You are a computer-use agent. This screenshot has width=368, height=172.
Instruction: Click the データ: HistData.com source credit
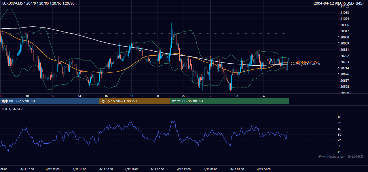[341, 157]
